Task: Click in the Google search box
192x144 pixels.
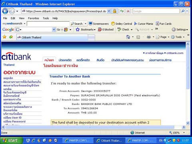Action: 156,11
